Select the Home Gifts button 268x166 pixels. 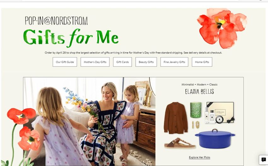pos(202,62)
